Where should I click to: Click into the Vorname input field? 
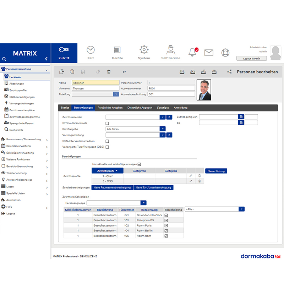pos(95,88)
